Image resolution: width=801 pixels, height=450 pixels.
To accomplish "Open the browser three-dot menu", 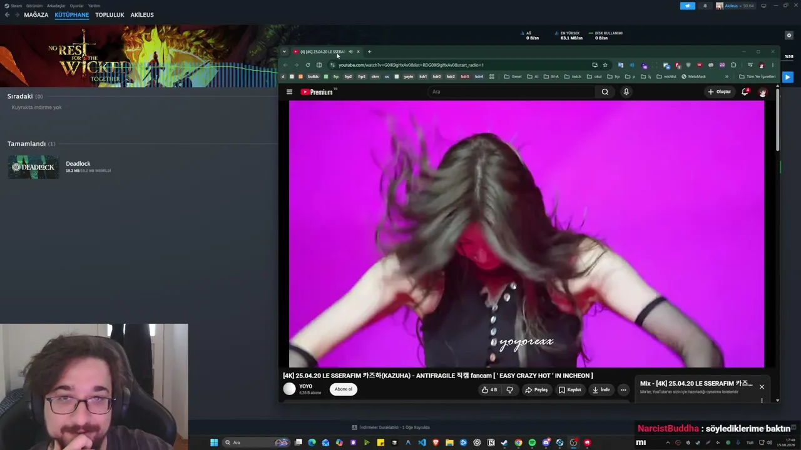I will (772, 65).
